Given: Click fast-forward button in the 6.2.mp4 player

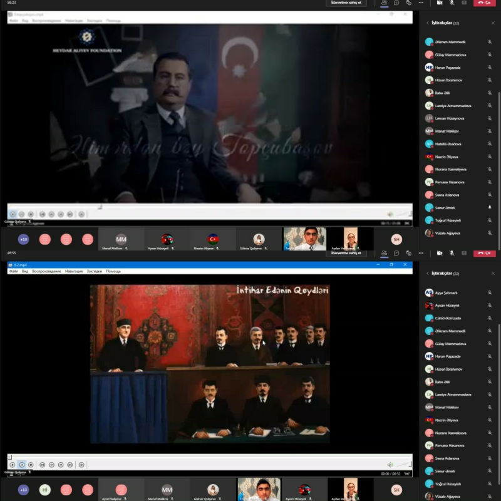Looking at the screenshot, I should click(x=61, y=465).
